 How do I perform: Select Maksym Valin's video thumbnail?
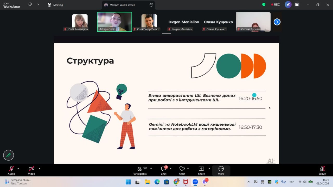114,22
